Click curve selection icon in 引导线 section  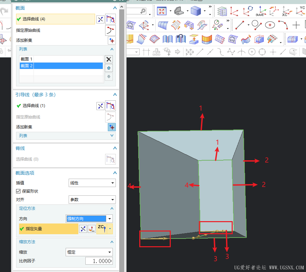click(x=110, y=106)
